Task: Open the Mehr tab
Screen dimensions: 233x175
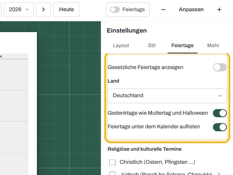Action: click(213, 45)
